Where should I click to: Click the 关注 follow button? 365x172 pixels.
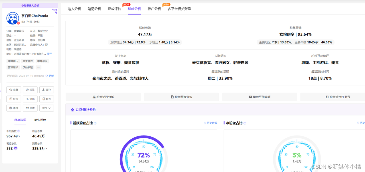click(30, 90)
